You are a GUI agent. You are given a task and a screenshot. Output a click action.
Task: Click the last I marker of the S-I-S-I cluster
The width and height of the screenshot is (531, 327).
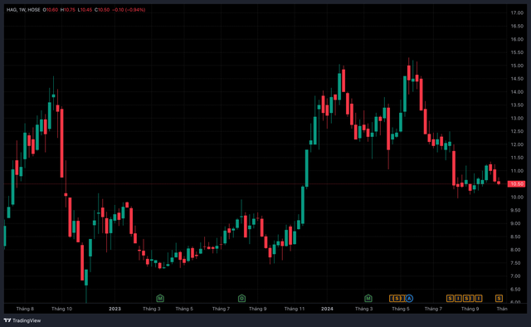(479, 298)
